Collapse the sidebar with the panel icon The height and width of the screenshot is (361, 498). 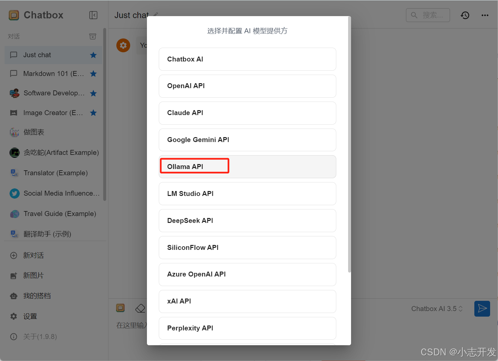point(93,15)
